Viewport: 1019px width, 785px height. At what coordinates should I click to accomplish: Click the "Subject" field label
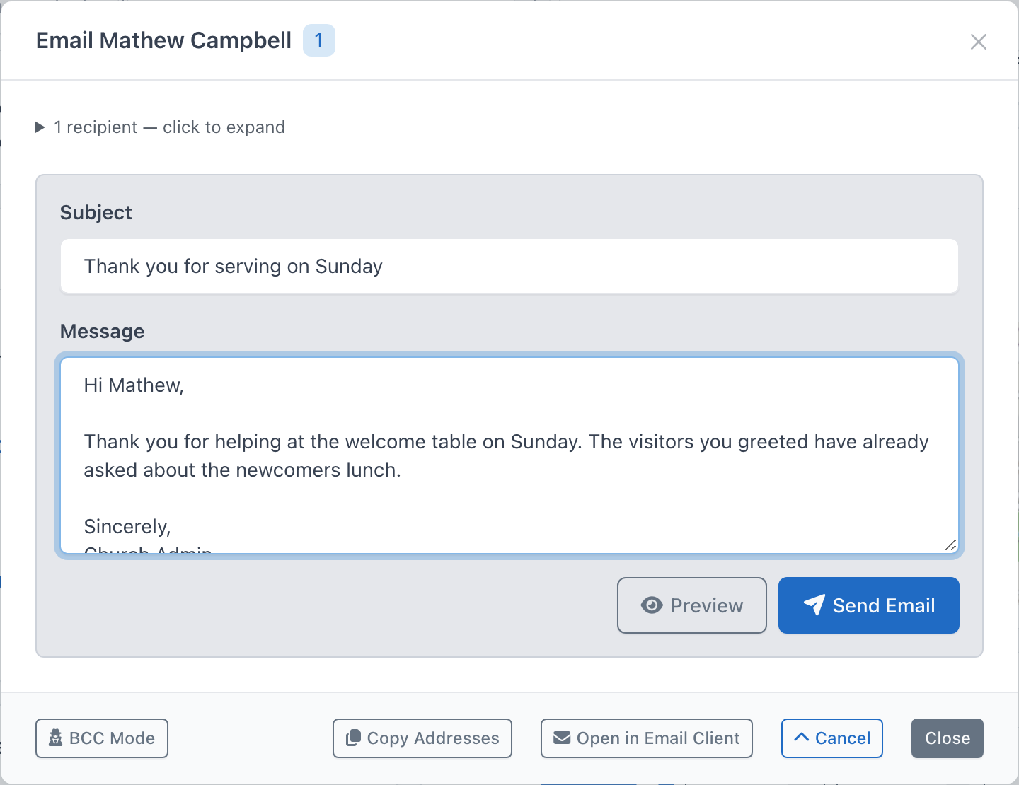point(96,212)
